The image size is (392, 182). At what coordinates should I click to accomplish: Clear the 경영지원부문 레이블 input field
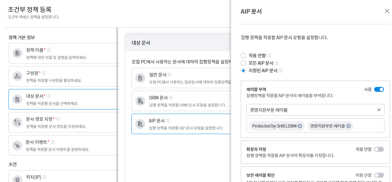[379, 110]
